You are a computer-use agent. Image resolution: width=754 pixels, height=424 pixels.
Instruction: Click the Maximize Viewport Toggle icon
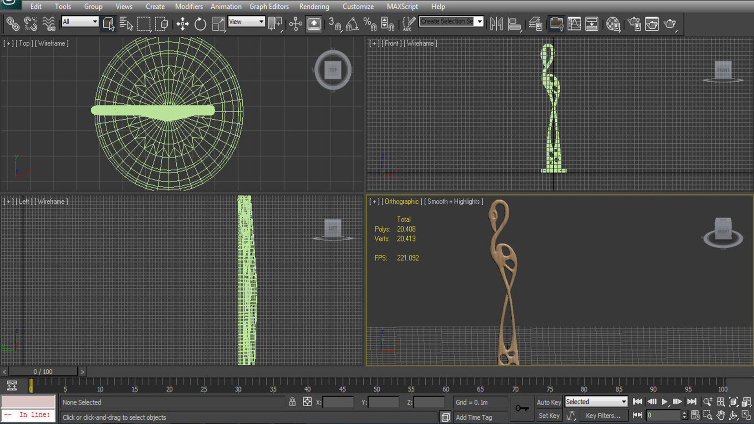click(747, 415)
